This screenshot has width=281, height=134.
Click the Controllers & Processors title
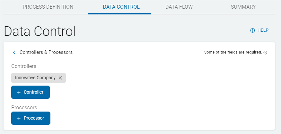click(46, 52)
